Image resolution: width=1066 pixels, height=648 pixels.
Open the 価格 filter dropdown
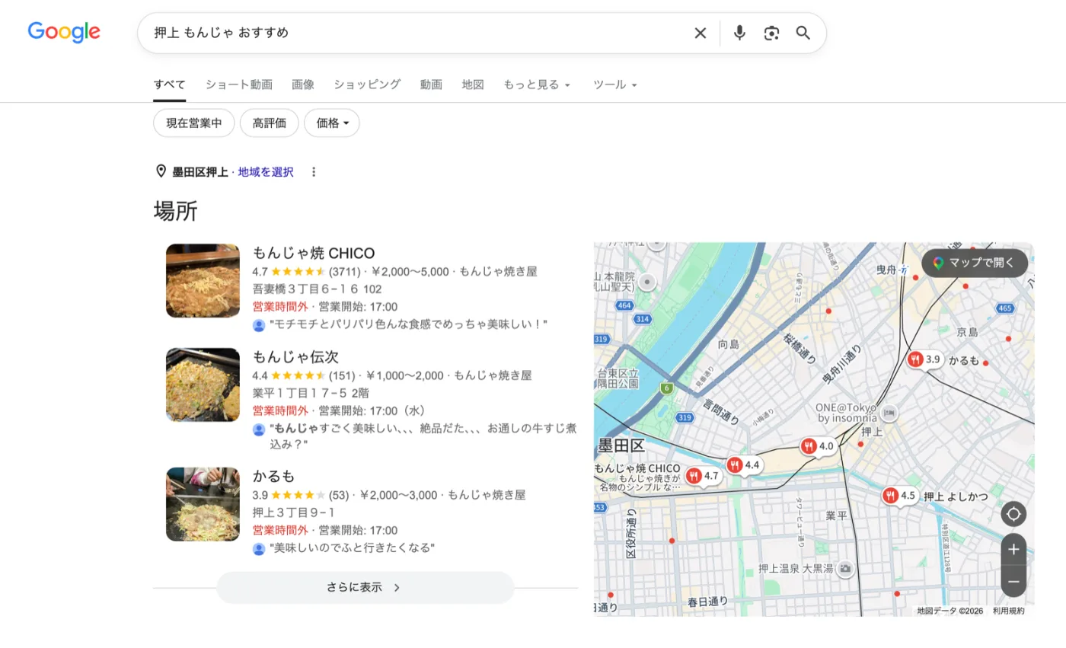click(332, 123)
